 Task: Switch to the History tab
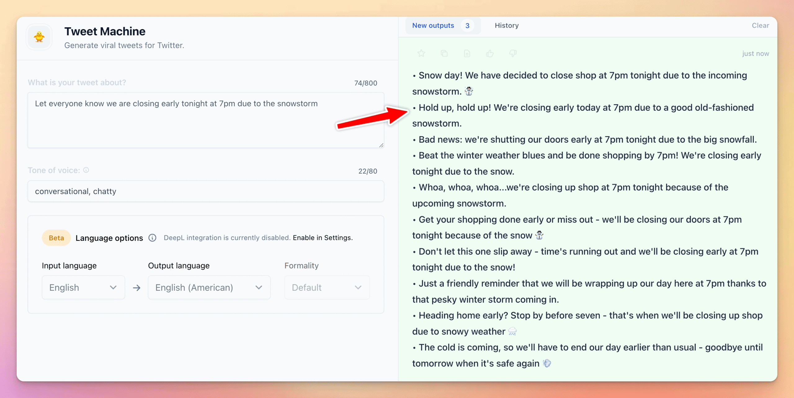[506, 25]
